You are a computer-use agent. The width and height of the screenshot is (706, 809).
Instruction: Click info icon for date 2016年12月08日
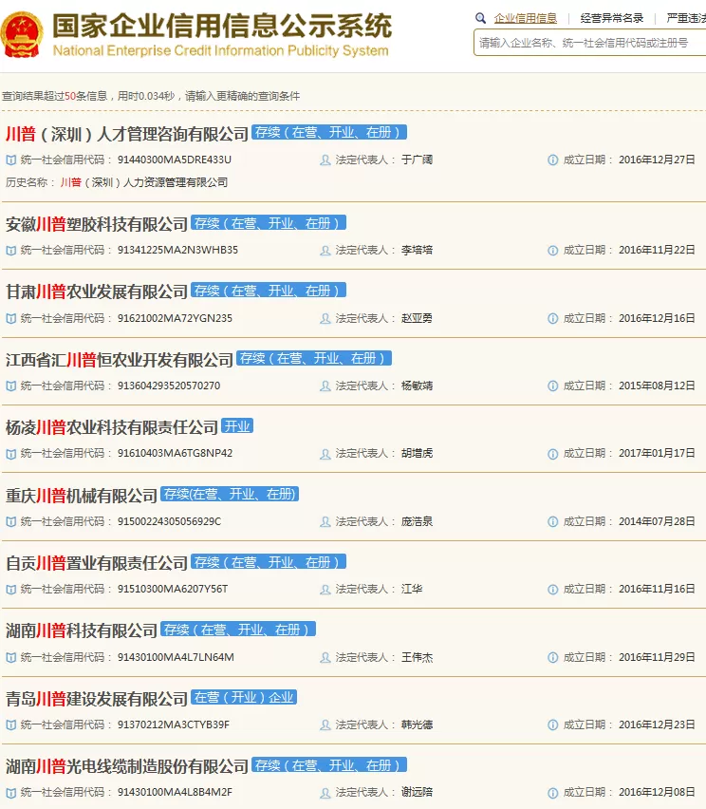[553, 793]
